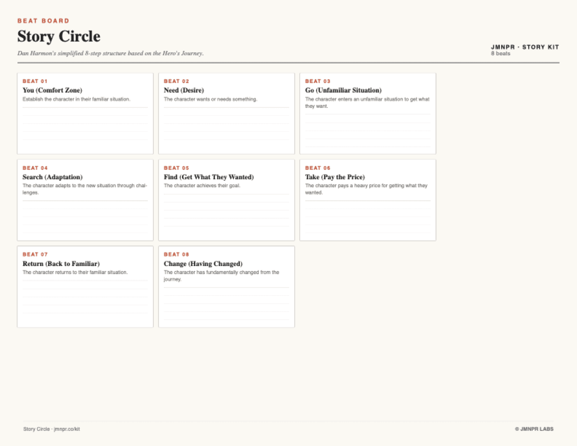The image size is (577, 446).
Task: Select the 'Go (Unfamiliar Situation)' card title
Action: coord(343,90)
